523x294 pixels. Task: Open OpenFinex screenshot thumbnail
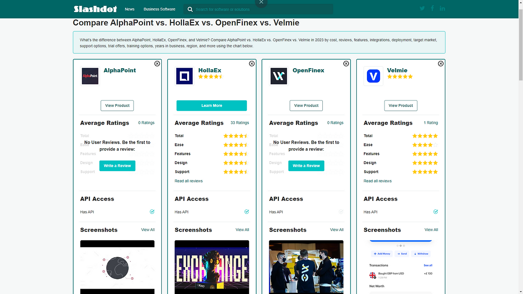tap(306, 267)
